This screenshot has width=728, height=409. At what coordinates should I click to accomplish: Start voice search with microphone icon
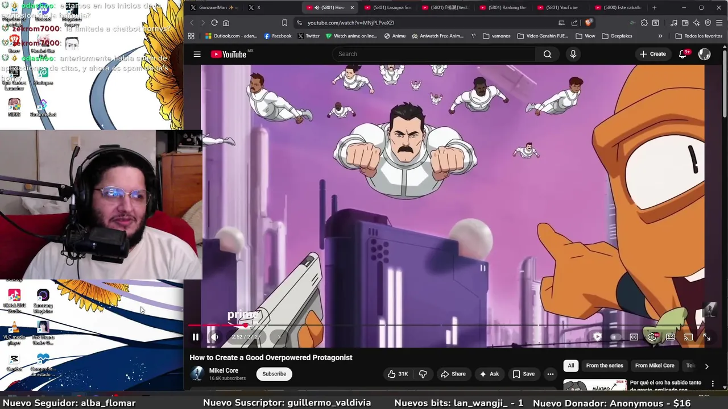pos(573,54)
